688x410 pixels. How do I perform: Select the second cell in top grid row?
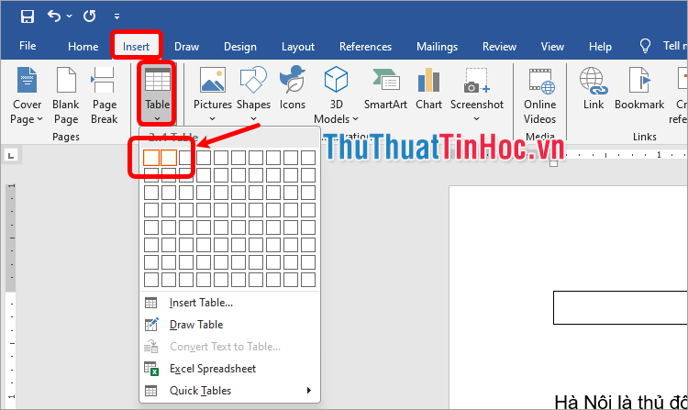[169, 158]
